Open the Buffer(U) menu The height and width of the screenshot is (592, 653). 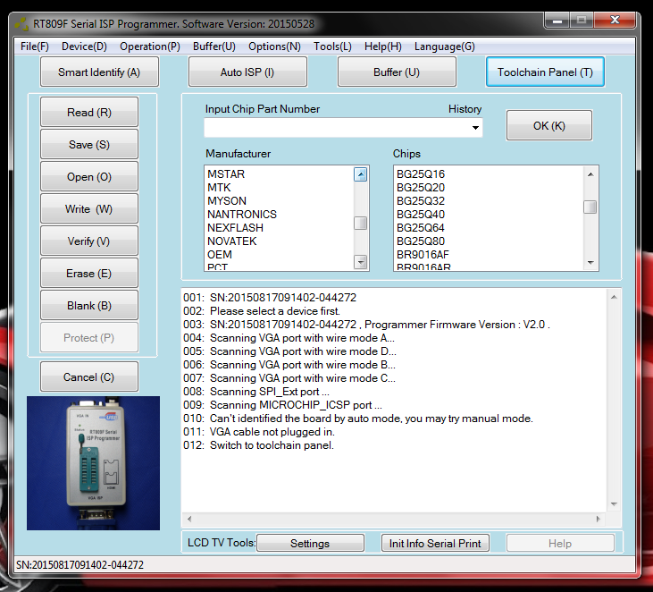pos(214,47)
